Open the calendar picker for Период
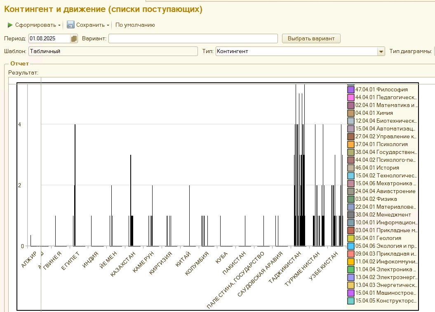 (74, 39)
